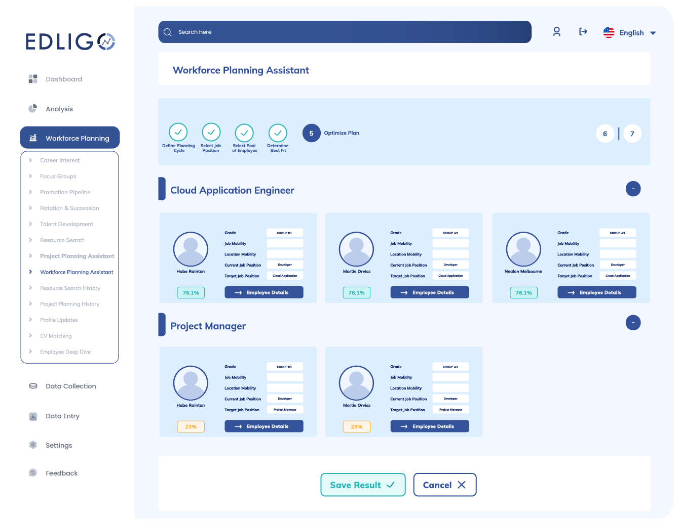680x523 pixels.
Task: Click the Select Job Position step checkmark
Action: [x=211, y=133]
